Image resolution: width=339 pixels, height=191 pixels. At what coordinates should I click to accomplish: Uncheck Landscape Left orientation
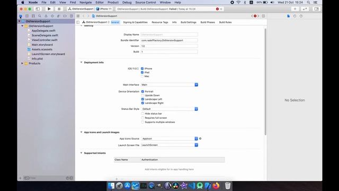(142, 99)
